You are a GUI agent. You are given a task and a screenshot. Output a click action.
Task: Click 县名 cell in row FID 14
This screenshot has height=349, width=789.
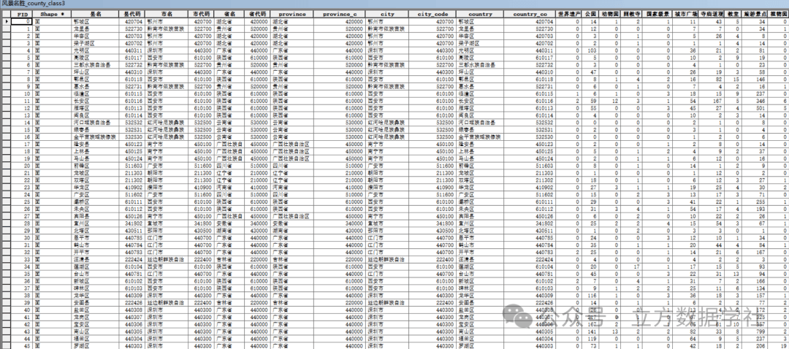coord(96,122)
